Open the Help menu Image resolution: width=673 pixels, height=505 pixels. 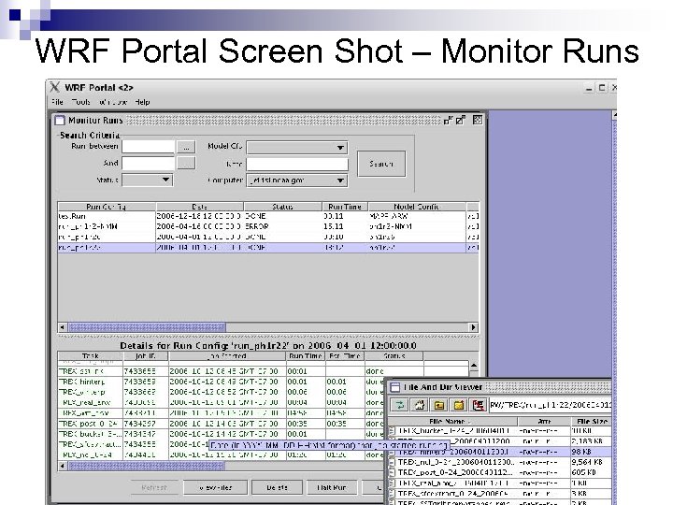(142, 102)
